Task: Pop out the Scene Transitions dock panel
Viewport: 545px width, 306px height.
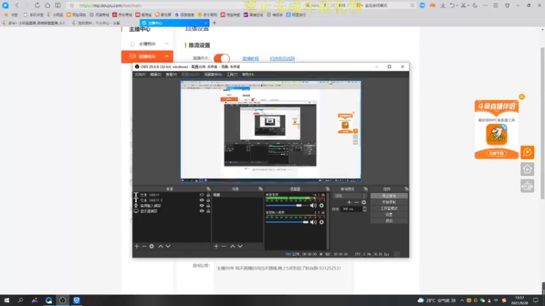Action: click(366, 189)
